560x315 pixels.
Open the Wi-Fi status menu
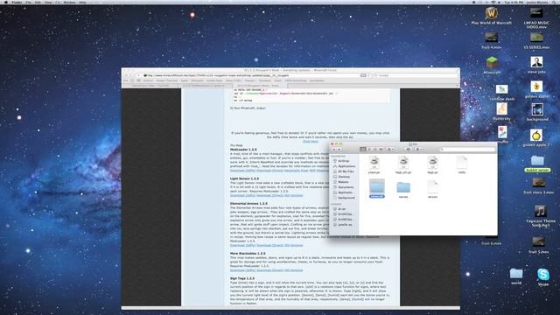[x=493, y=2]
